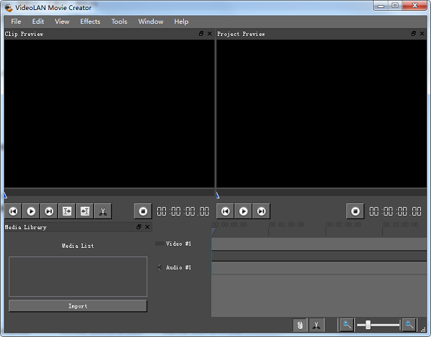
Task: Click next frame button in Clip Preview
Action: [49, 211]
